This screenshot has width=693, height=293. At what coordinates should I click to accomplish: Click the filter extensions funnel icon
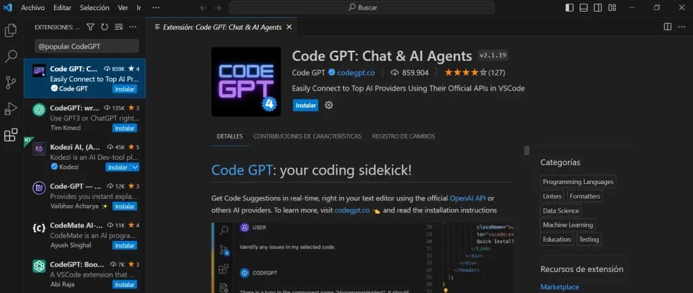point(90,27)
